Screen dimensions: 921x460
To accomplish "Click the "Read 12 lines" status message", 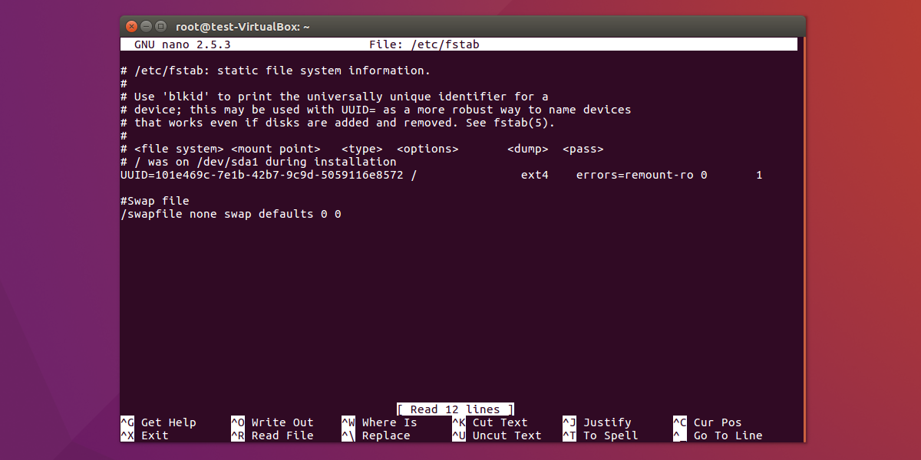I will pos(455,409).
